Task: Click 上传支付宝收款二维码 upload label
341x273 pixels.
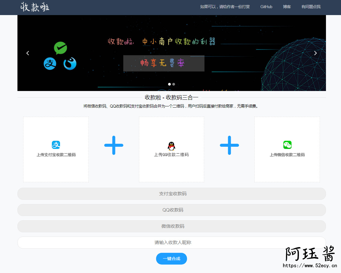Action: (x=56, y=155)
